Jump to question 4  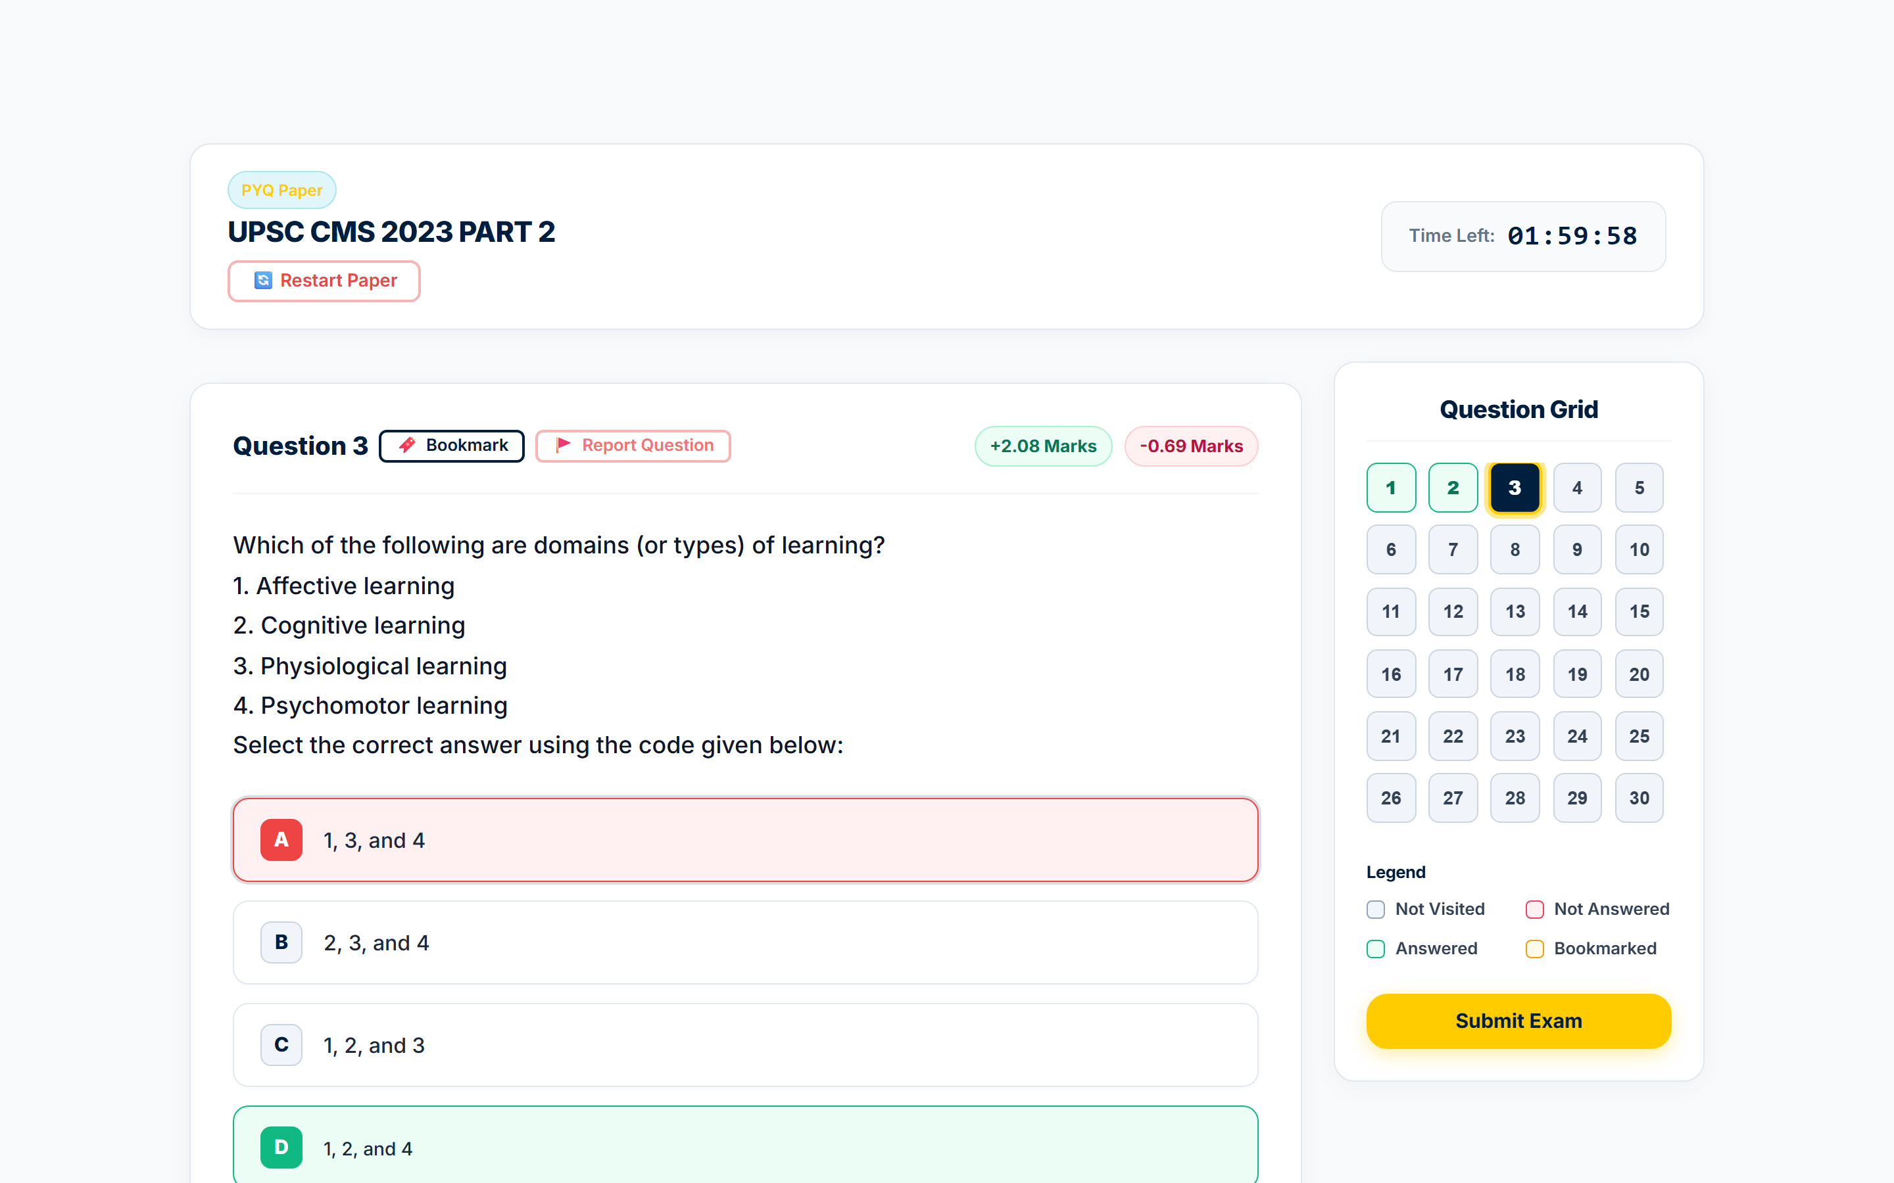tap(1577, 488)
